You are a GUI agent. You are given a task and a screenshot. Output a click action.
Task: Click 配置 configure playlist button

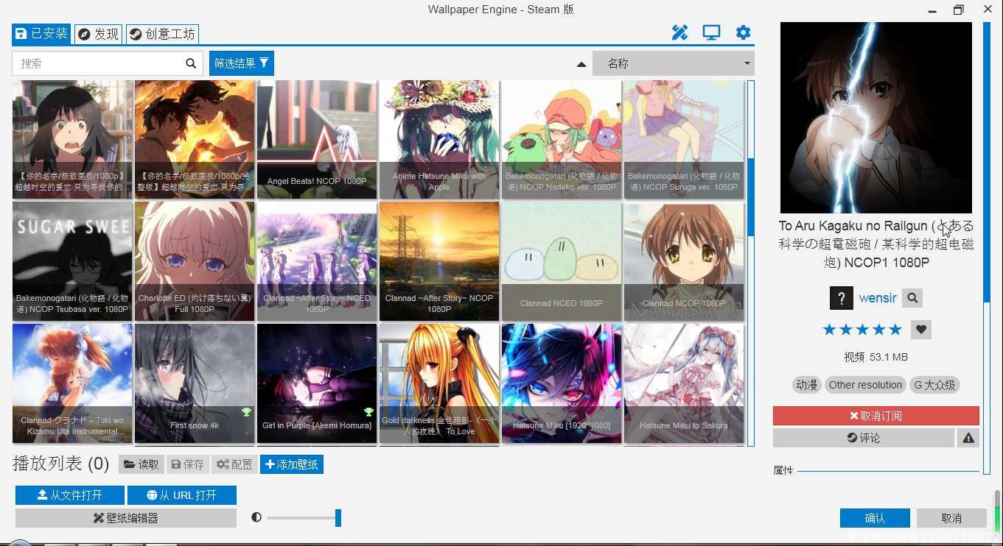click(x=234, y=464)
